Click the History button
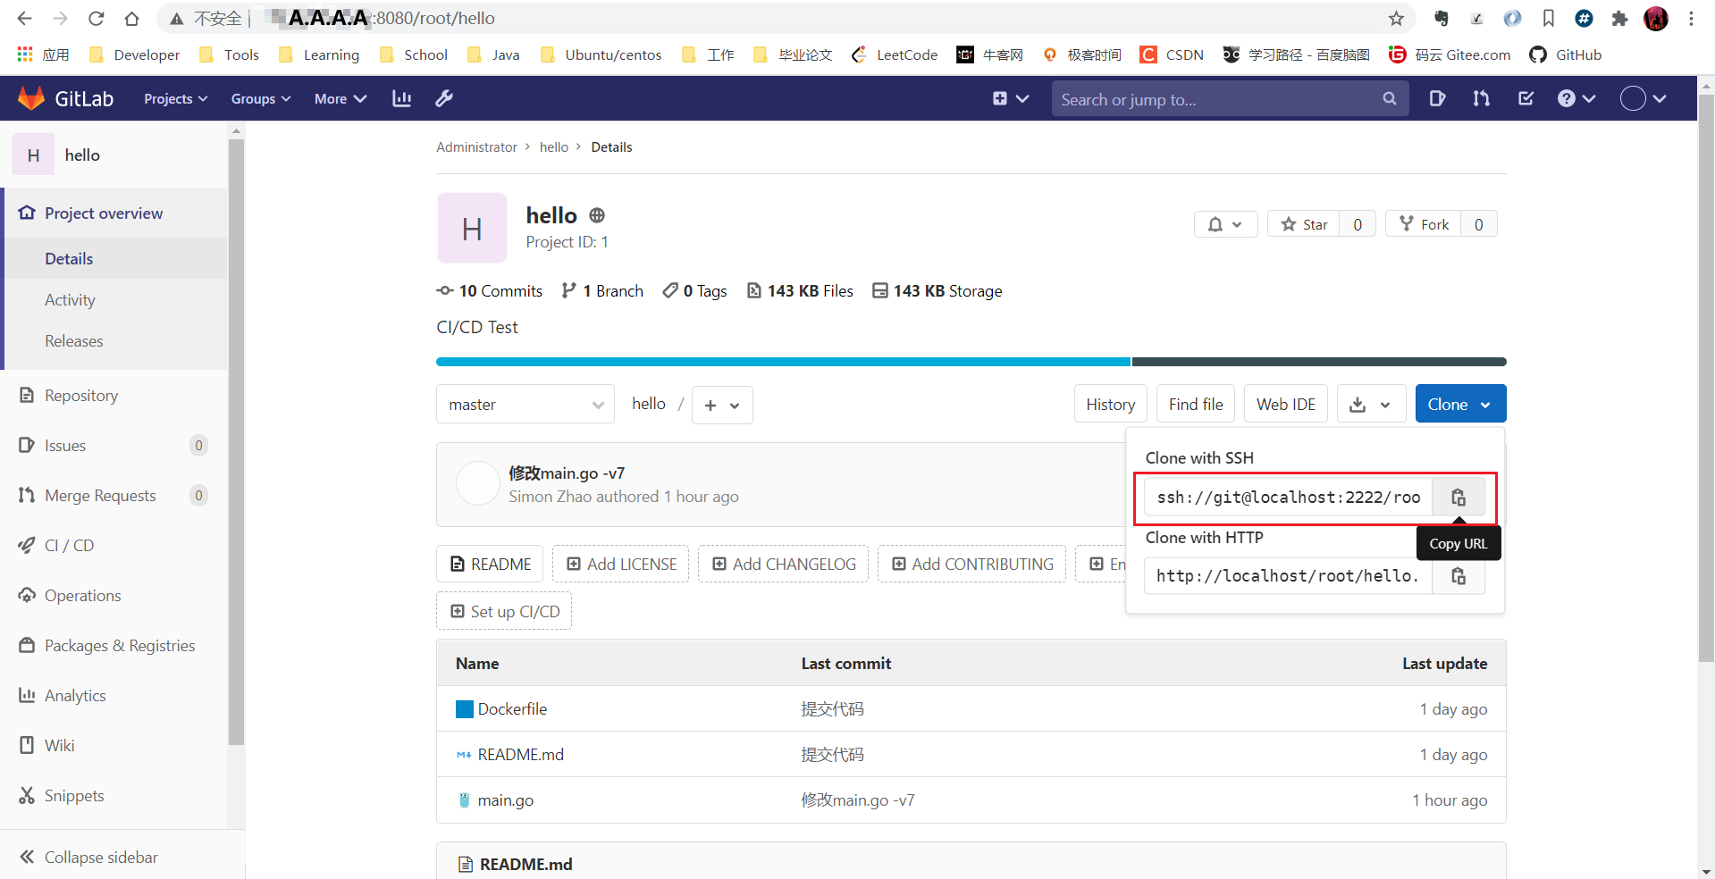The width and height of the screenshot is (1715, 879). point(1110,404)
